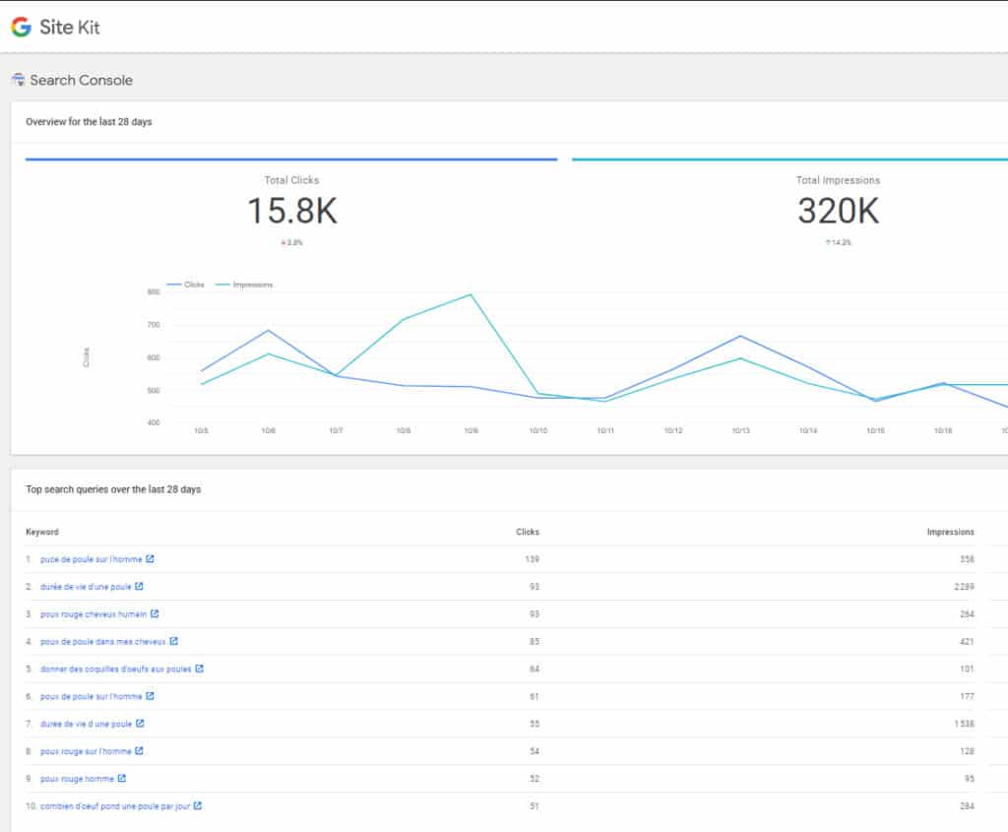Click the Site Kit title text

70,27
